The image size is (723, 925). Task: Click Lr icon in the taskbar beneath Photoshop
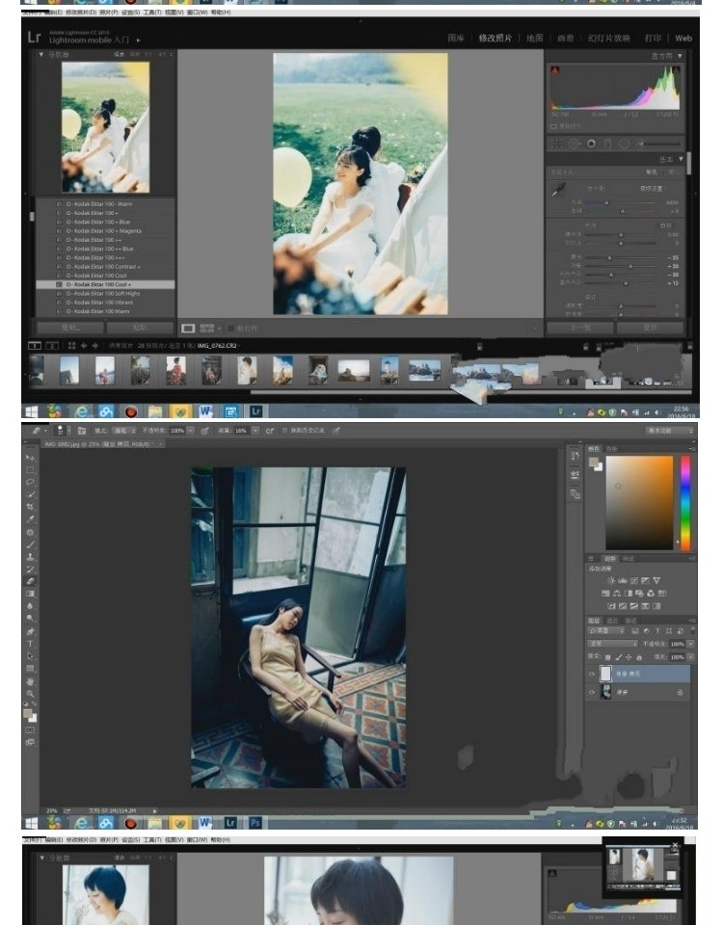click(230, 822)
